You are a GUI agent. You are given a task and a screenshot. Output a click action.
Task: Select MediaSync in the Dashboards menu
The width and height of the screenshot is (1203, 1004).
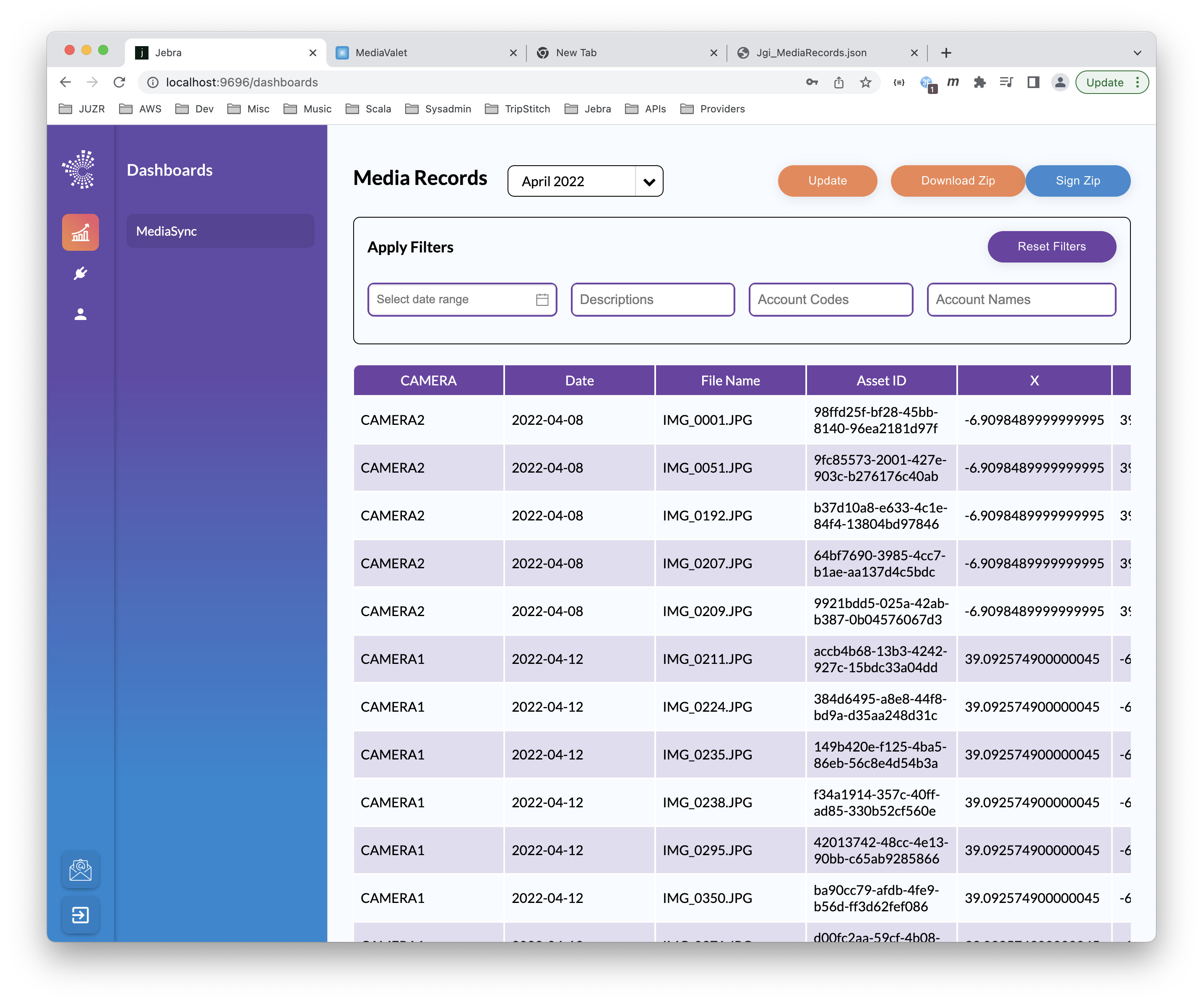coord(220,231)
